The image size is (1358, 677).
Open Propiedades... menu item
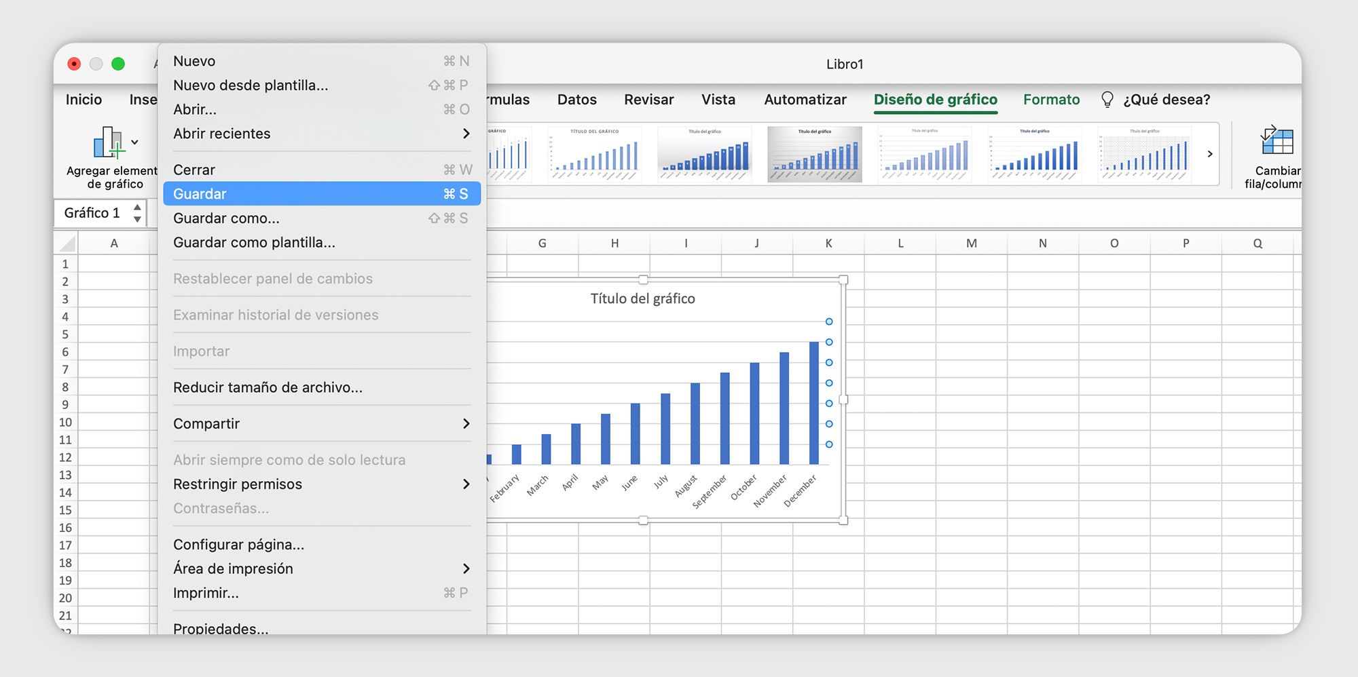[322, 628]
